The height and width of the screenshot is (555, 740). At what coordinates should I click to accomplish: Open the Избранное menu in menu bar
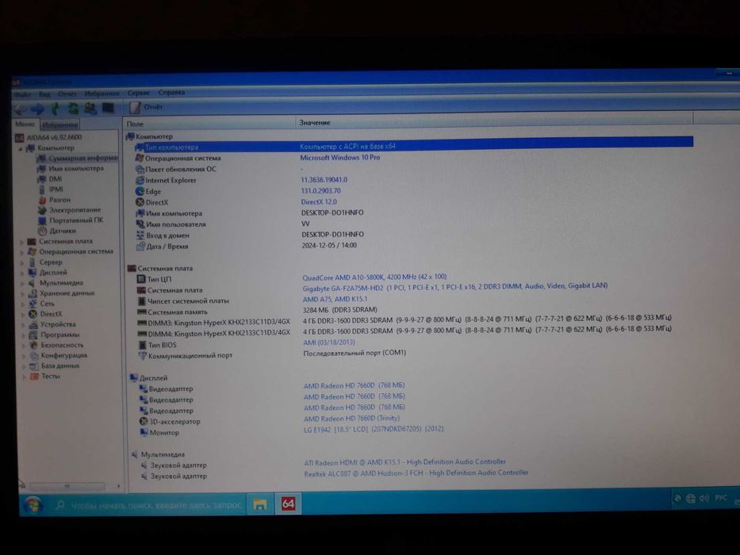point(102,94)
